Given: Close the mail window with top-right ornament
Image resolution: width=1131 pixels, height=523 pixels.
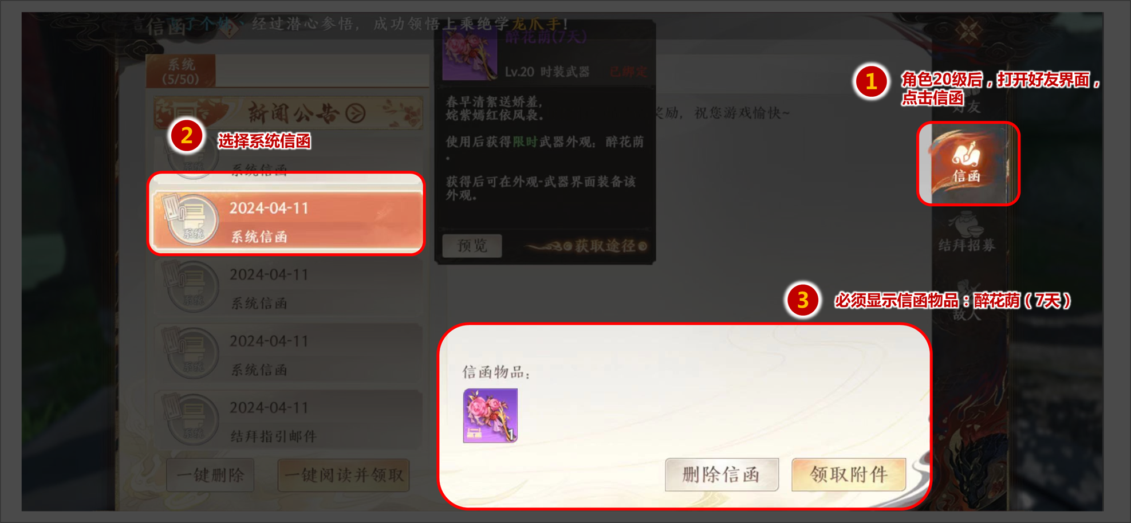Looking at the screenshot, I should [x=969, y=30].
